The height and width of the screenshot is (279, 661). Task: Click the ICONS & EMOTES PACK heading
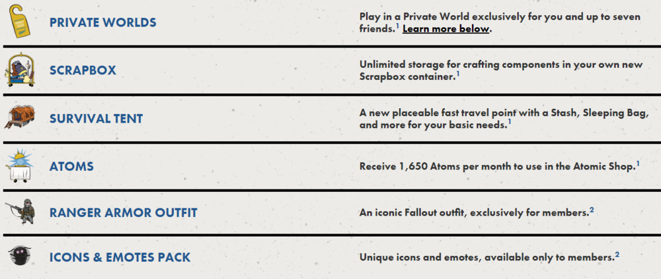click(120, 257)
